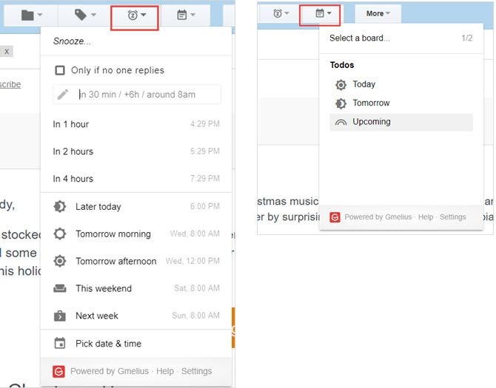Click the Snooze... search field
This screenshot has width=496, height=388.
coord(136,41)
